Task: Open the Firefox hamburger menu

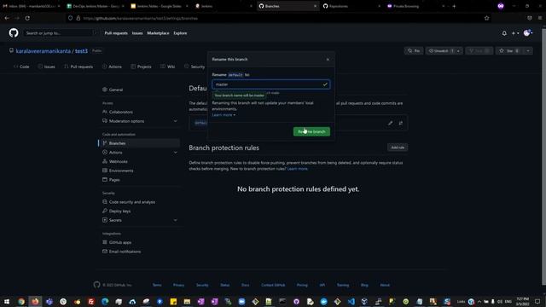Action: point(540,18)
